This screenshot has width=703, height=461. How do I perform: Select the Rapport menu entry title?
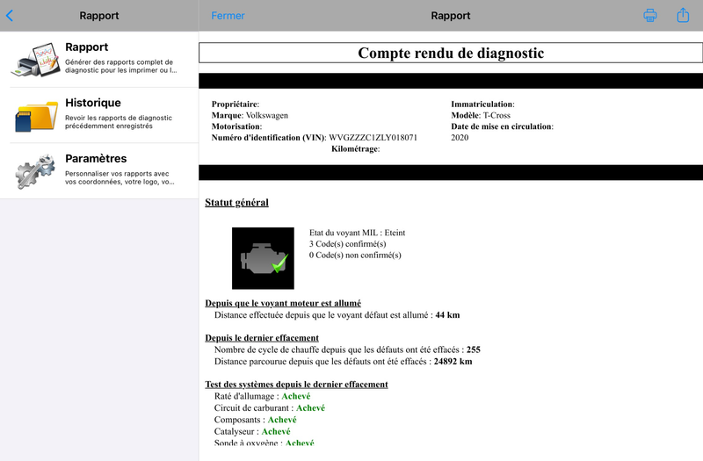tap(87, 47)
